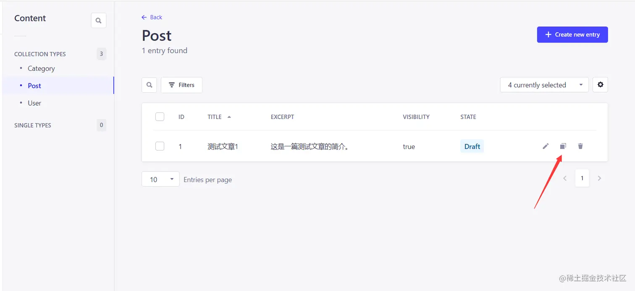The width and height of the screenshot is (635, 291).
Task: Open the entries per page dropdown
Action: (x=160, y=179)
